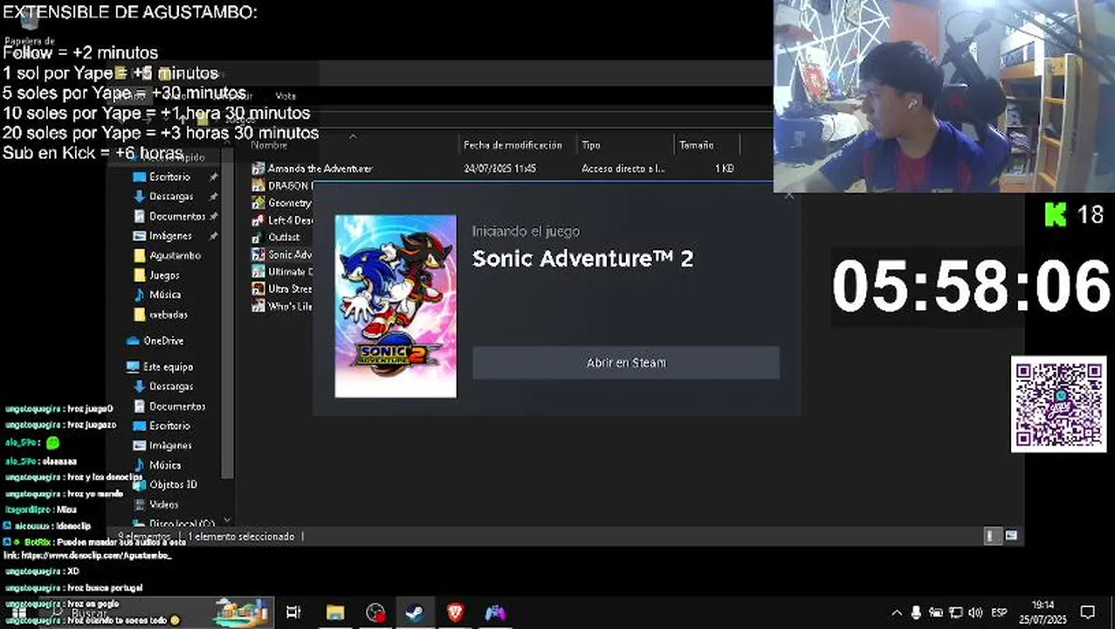Open the webadas folder in navigation pane

(x=168, y=314)
